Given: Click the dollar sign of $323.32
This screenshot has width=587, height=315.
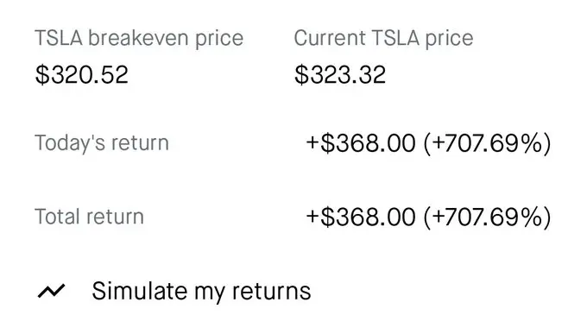Looking at the screenshot, I should coord(301,74).
